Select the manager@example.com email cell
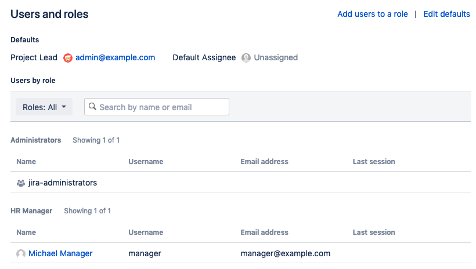 coord(285,253)
